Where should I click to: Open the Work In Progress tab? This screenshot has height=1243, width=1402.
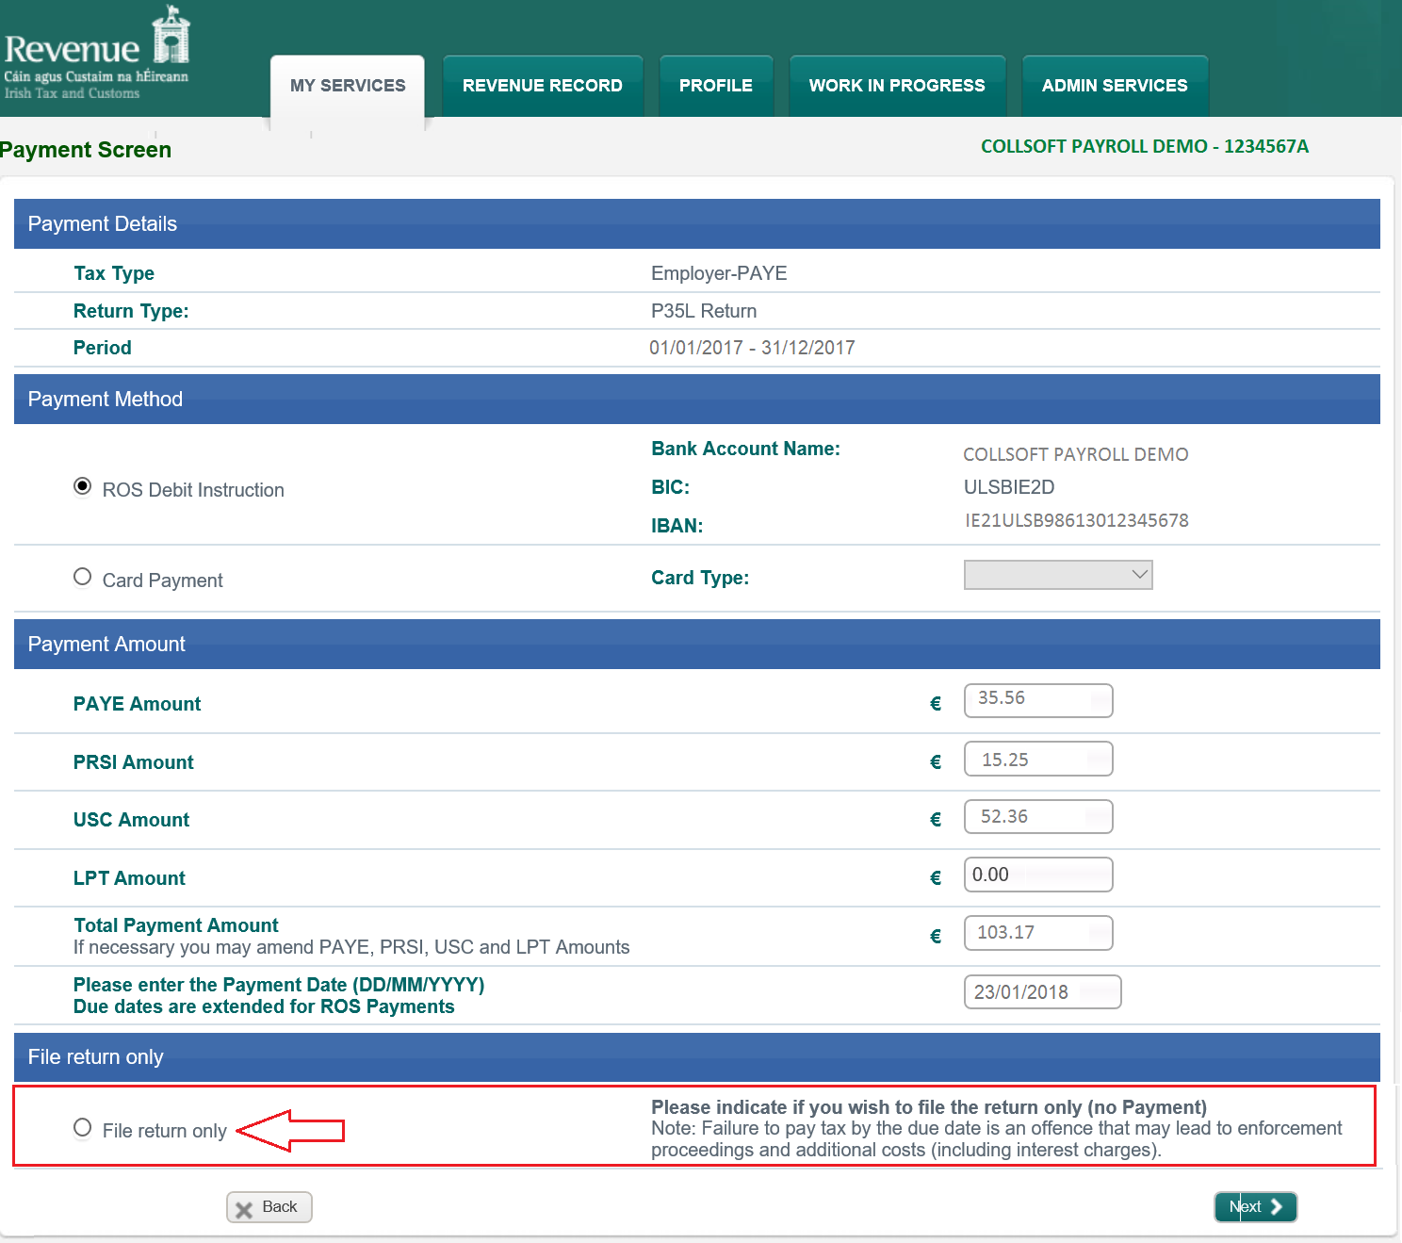click(897, 86)
